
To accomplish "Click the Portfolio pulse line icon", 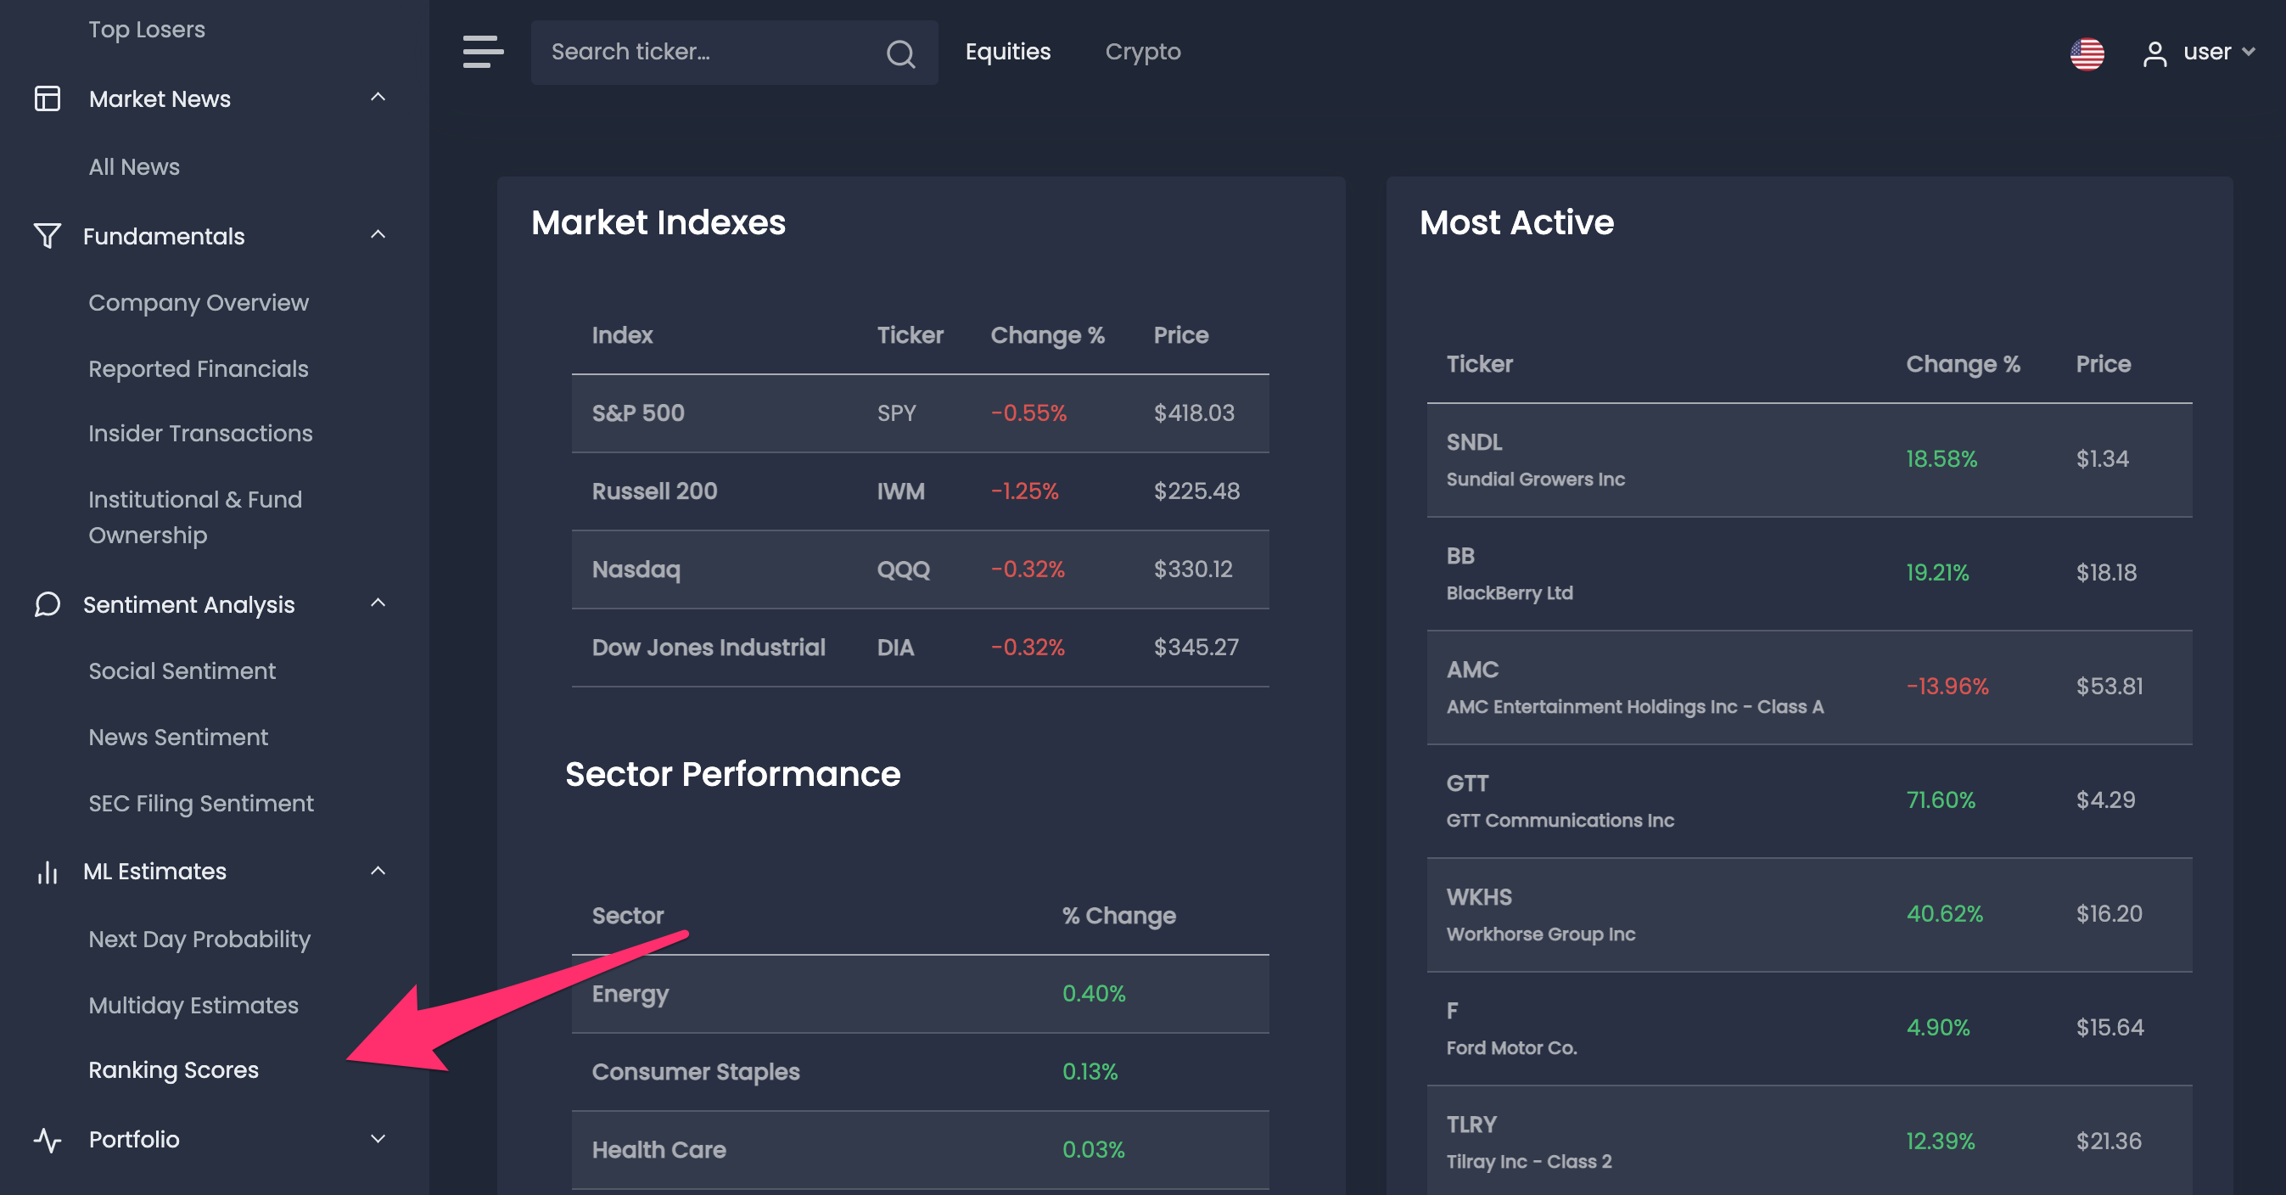I will (x=47, y=1139).
